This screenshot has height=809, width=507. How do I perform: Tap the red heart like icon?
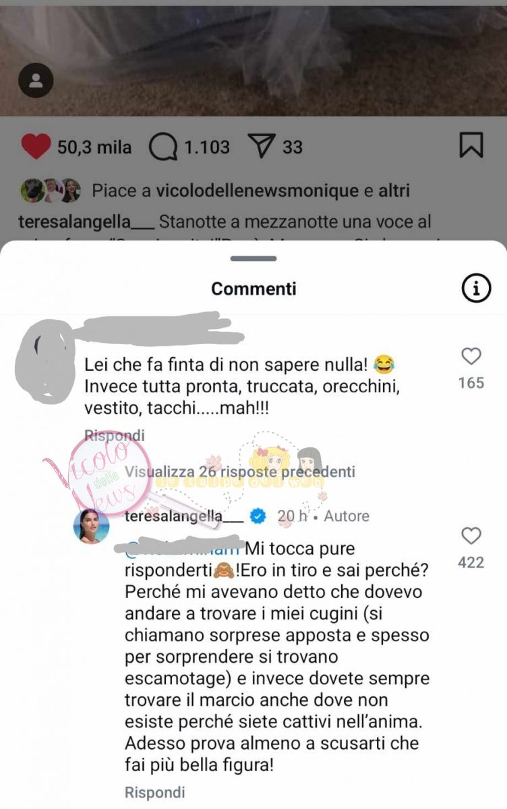click(x=36, y=146)
